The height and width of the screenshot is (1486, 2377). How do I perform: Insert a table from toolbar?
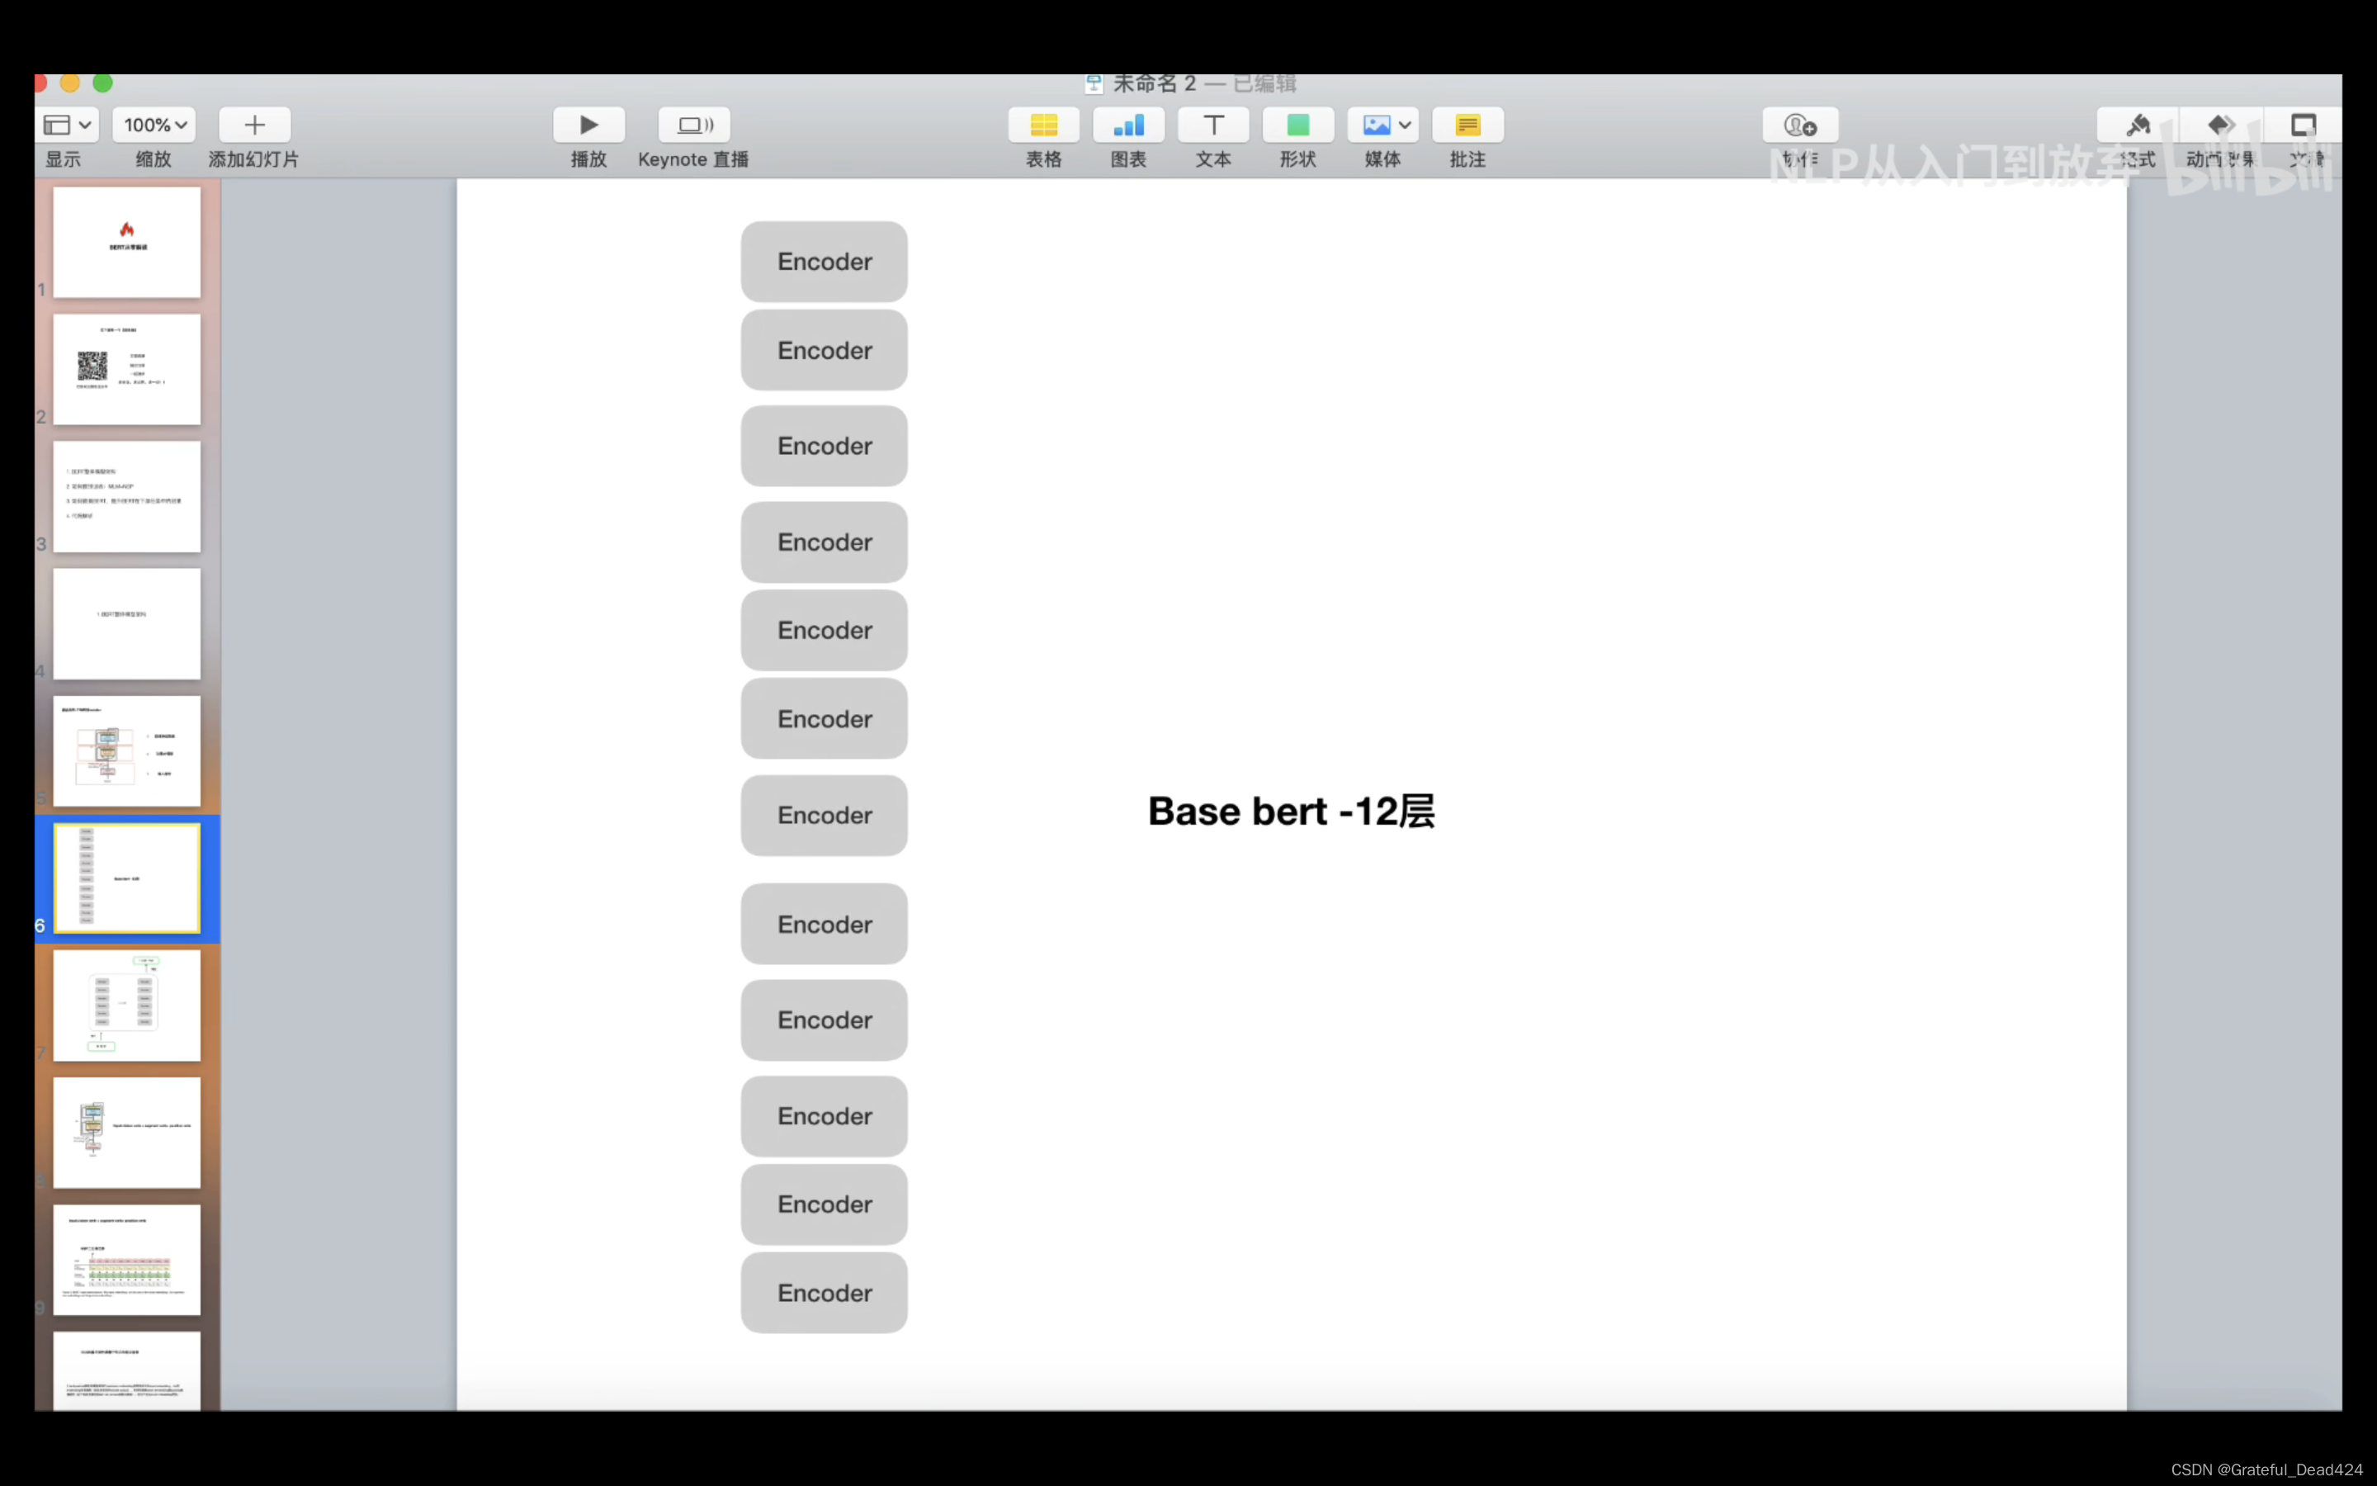(1043, 125)
